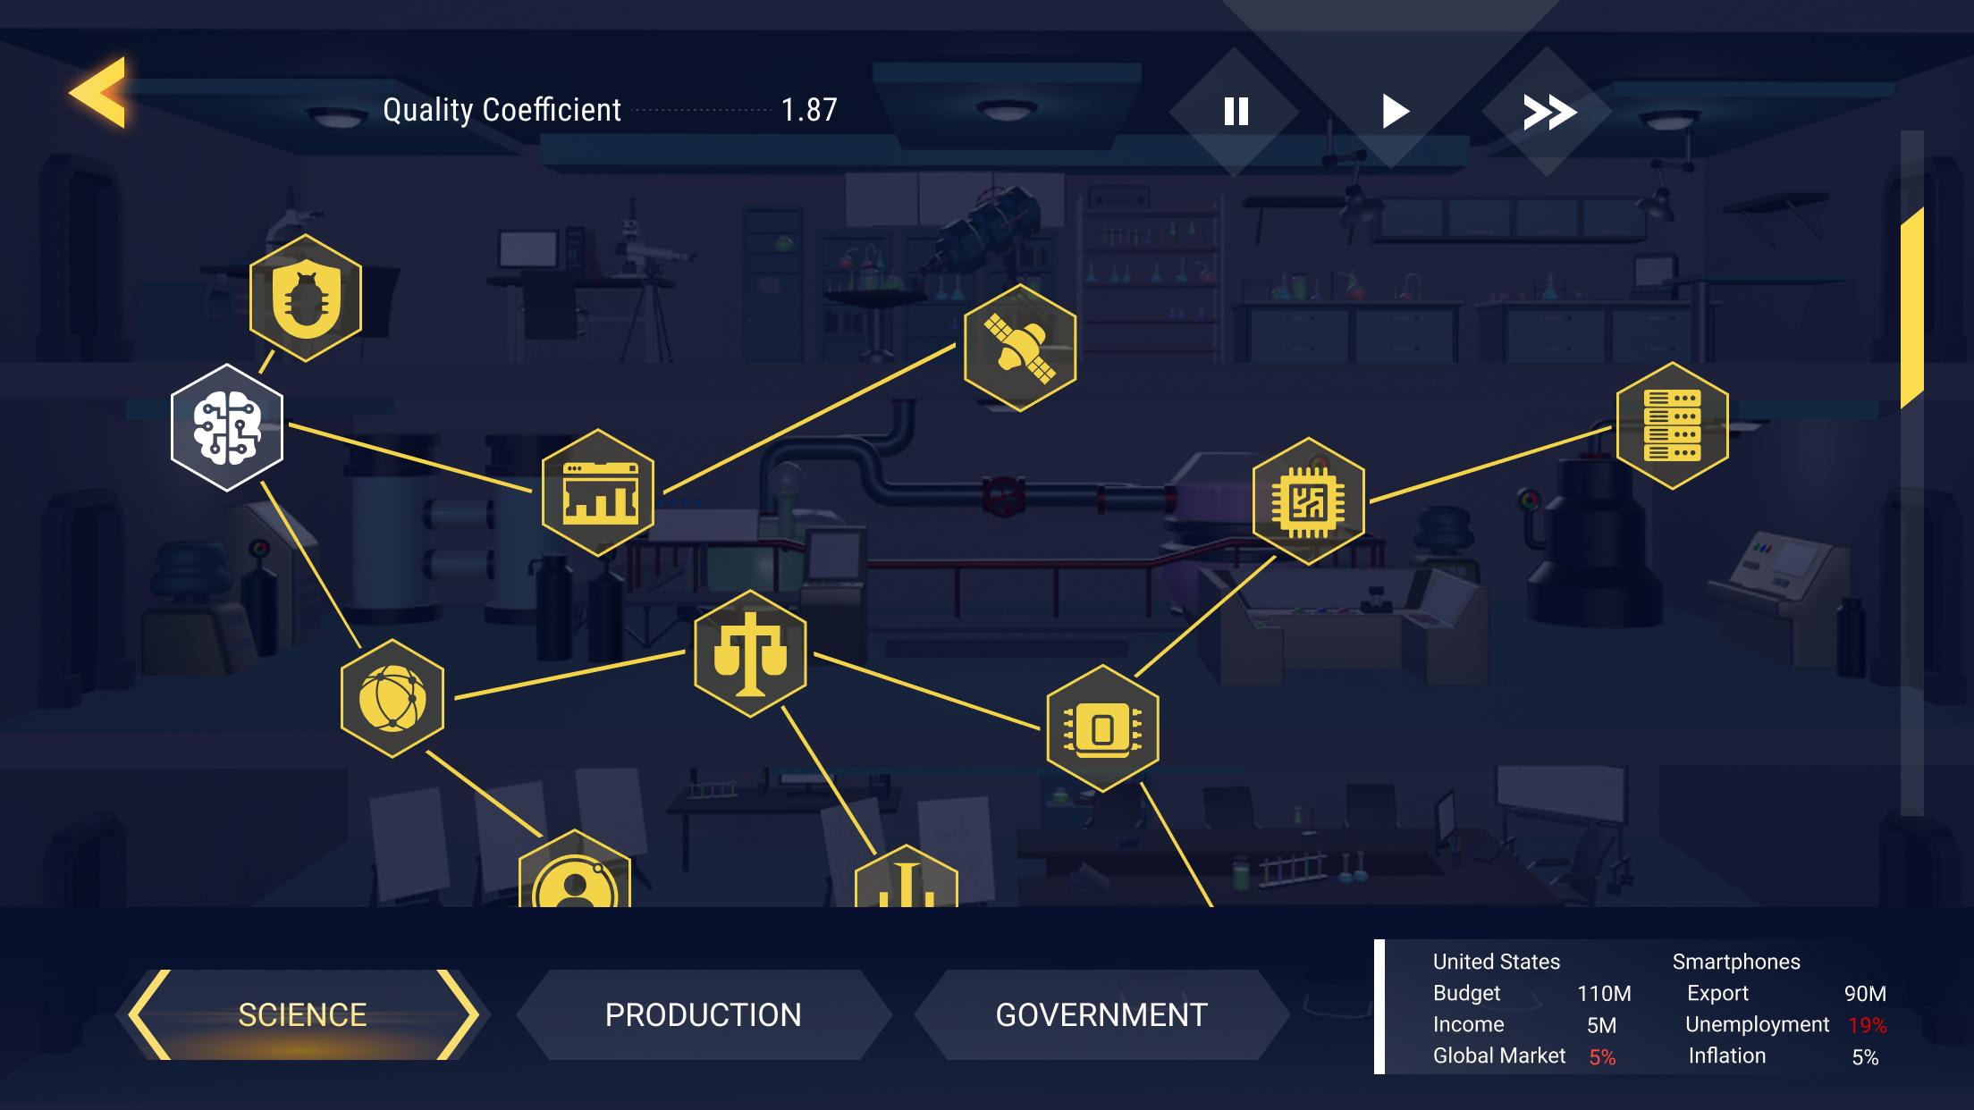Pause the game simulation
The width and height of the screenshot is (1974, 1110).
(x=1236, y=112)
